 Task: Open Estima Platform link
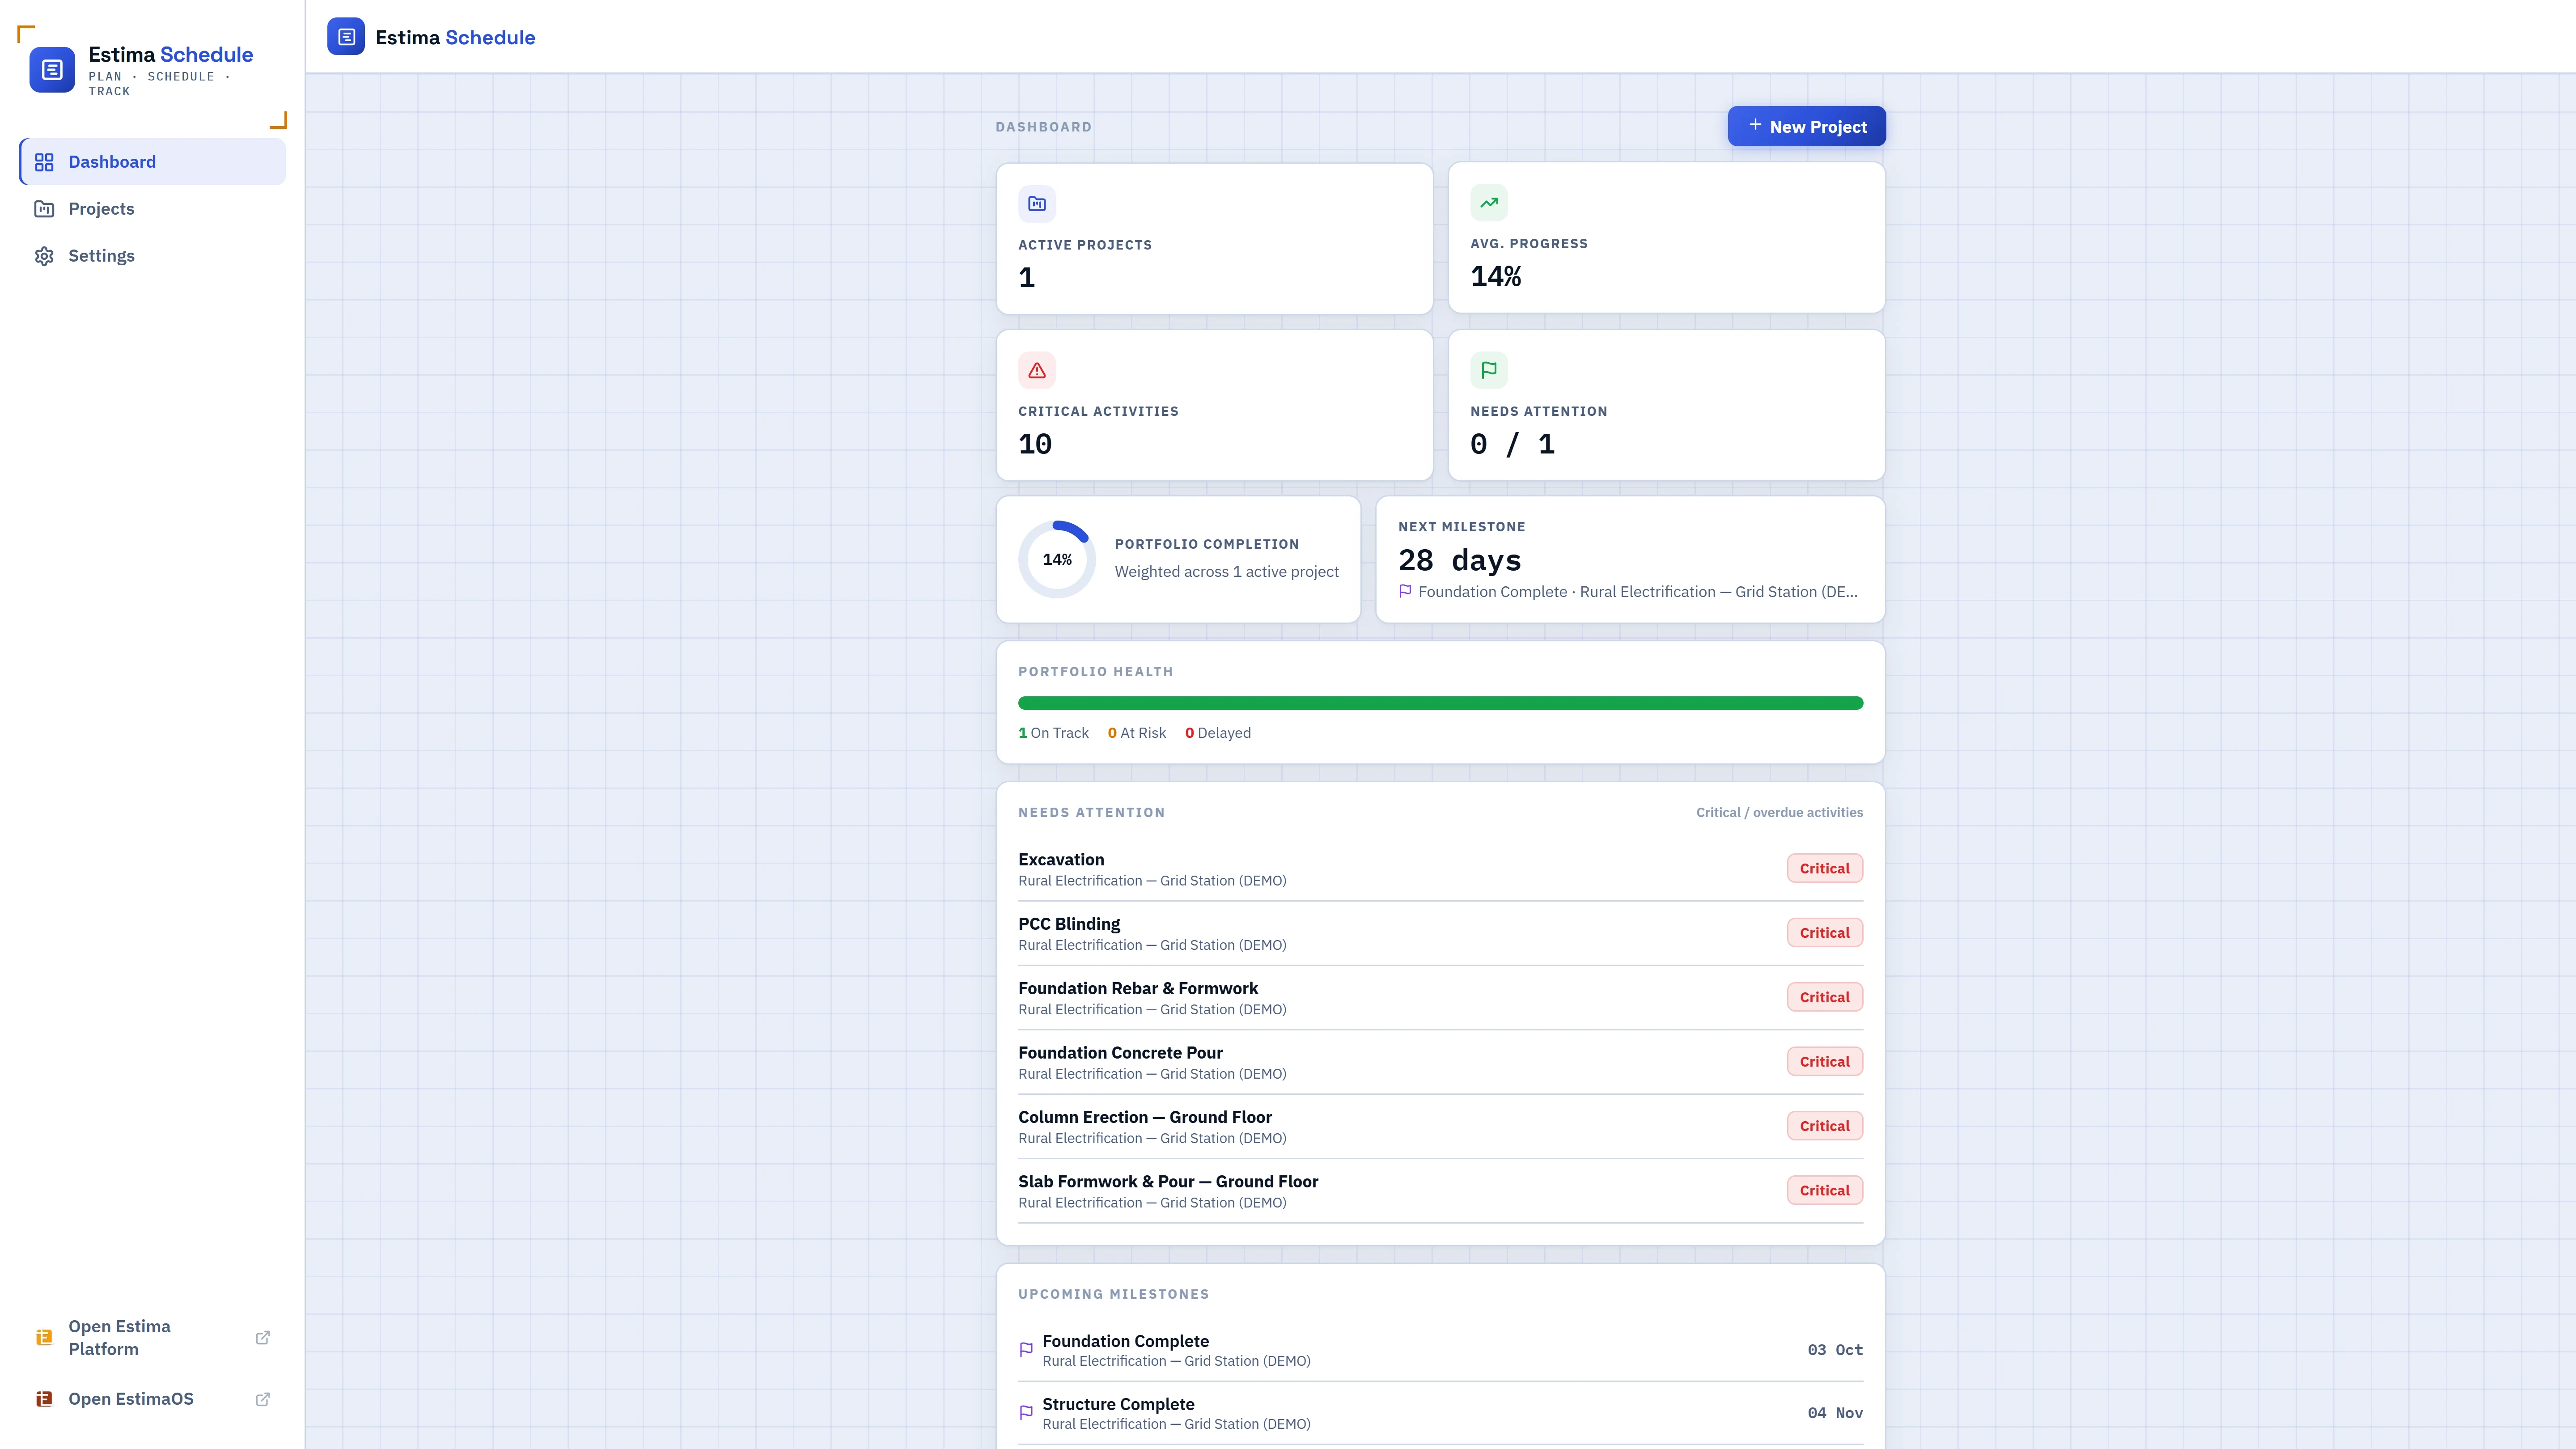coord(153,1337)
